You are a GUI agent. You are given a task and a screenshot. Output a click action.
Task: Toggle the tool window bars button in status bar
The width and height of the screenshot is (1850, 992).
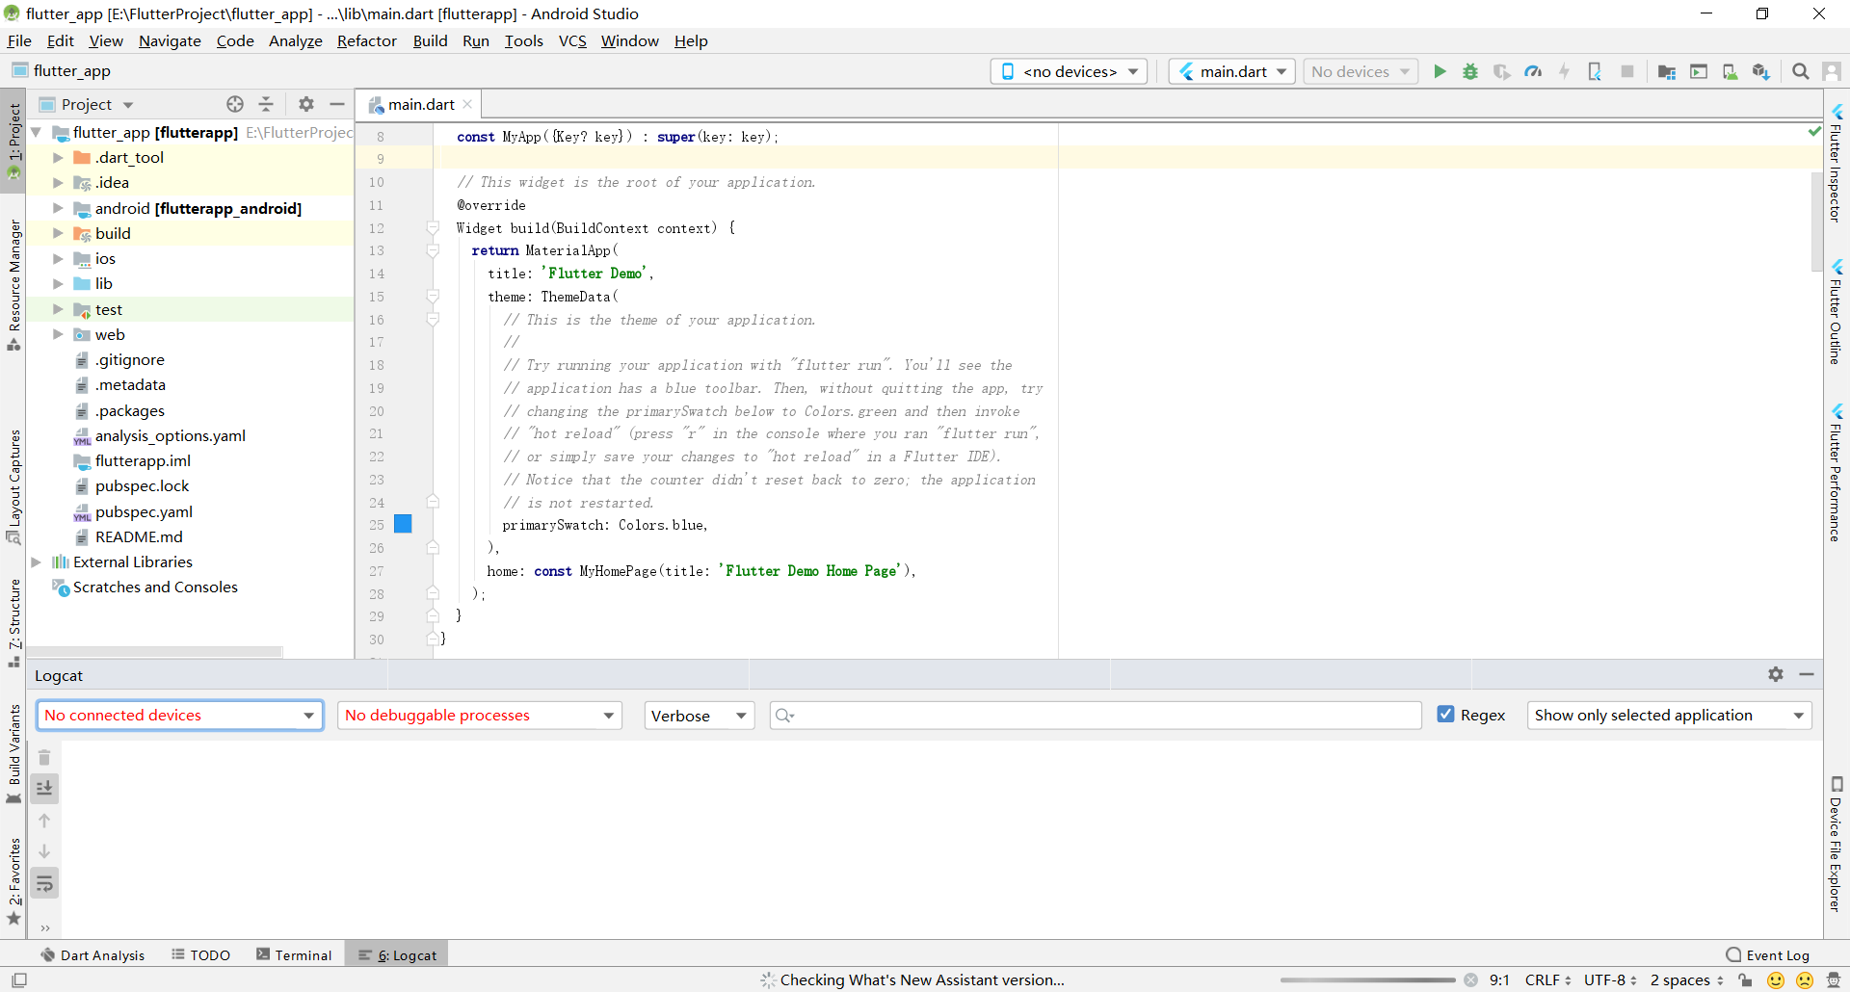point(19,980)
